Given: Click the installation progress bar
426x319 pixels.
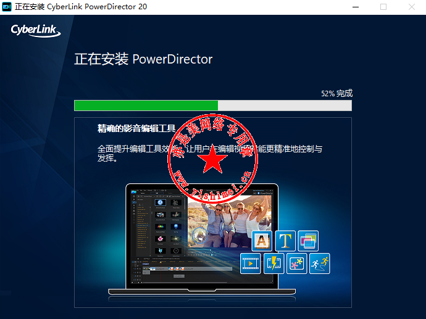Looking at the screenshot, I should (213, 106).
